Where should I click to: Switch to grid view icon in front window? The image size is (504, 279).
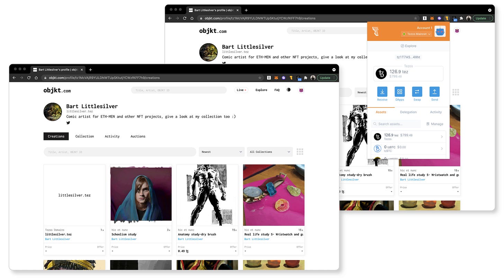300,152
